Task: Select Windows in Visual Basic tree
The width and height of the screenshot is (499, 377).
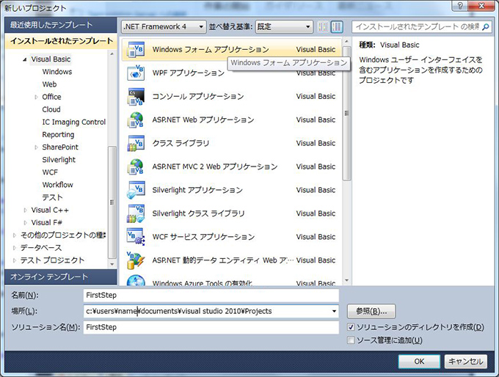Action: [x=57, y=72]
